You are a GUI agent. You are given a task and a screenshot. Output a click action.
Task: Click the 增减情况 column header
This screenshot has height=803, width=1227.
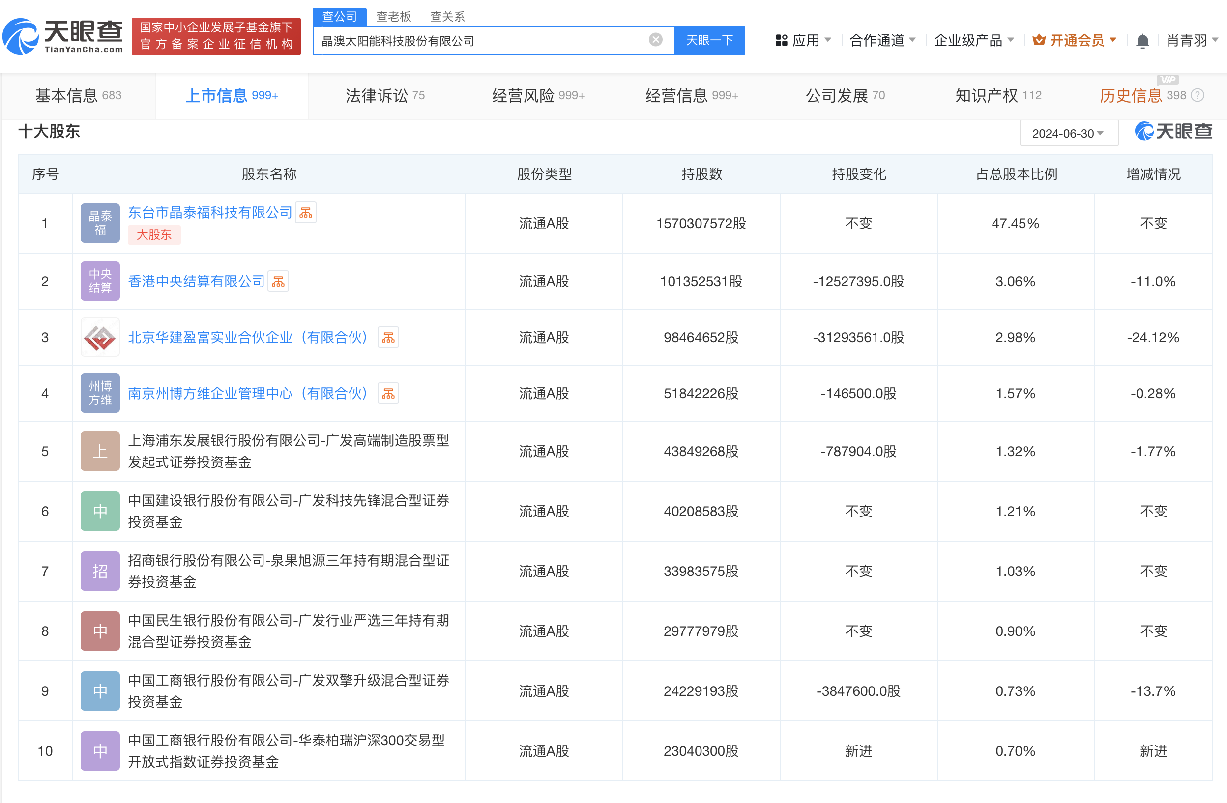point(1153,174)
